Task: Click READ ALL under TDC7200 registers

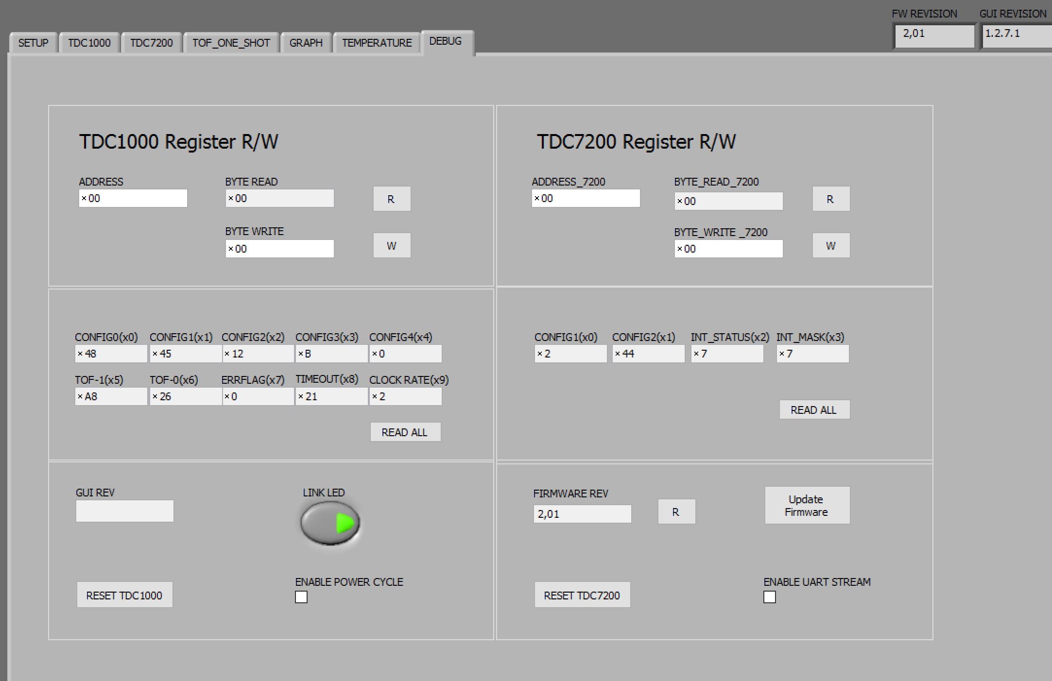Action: click(814, 409)
